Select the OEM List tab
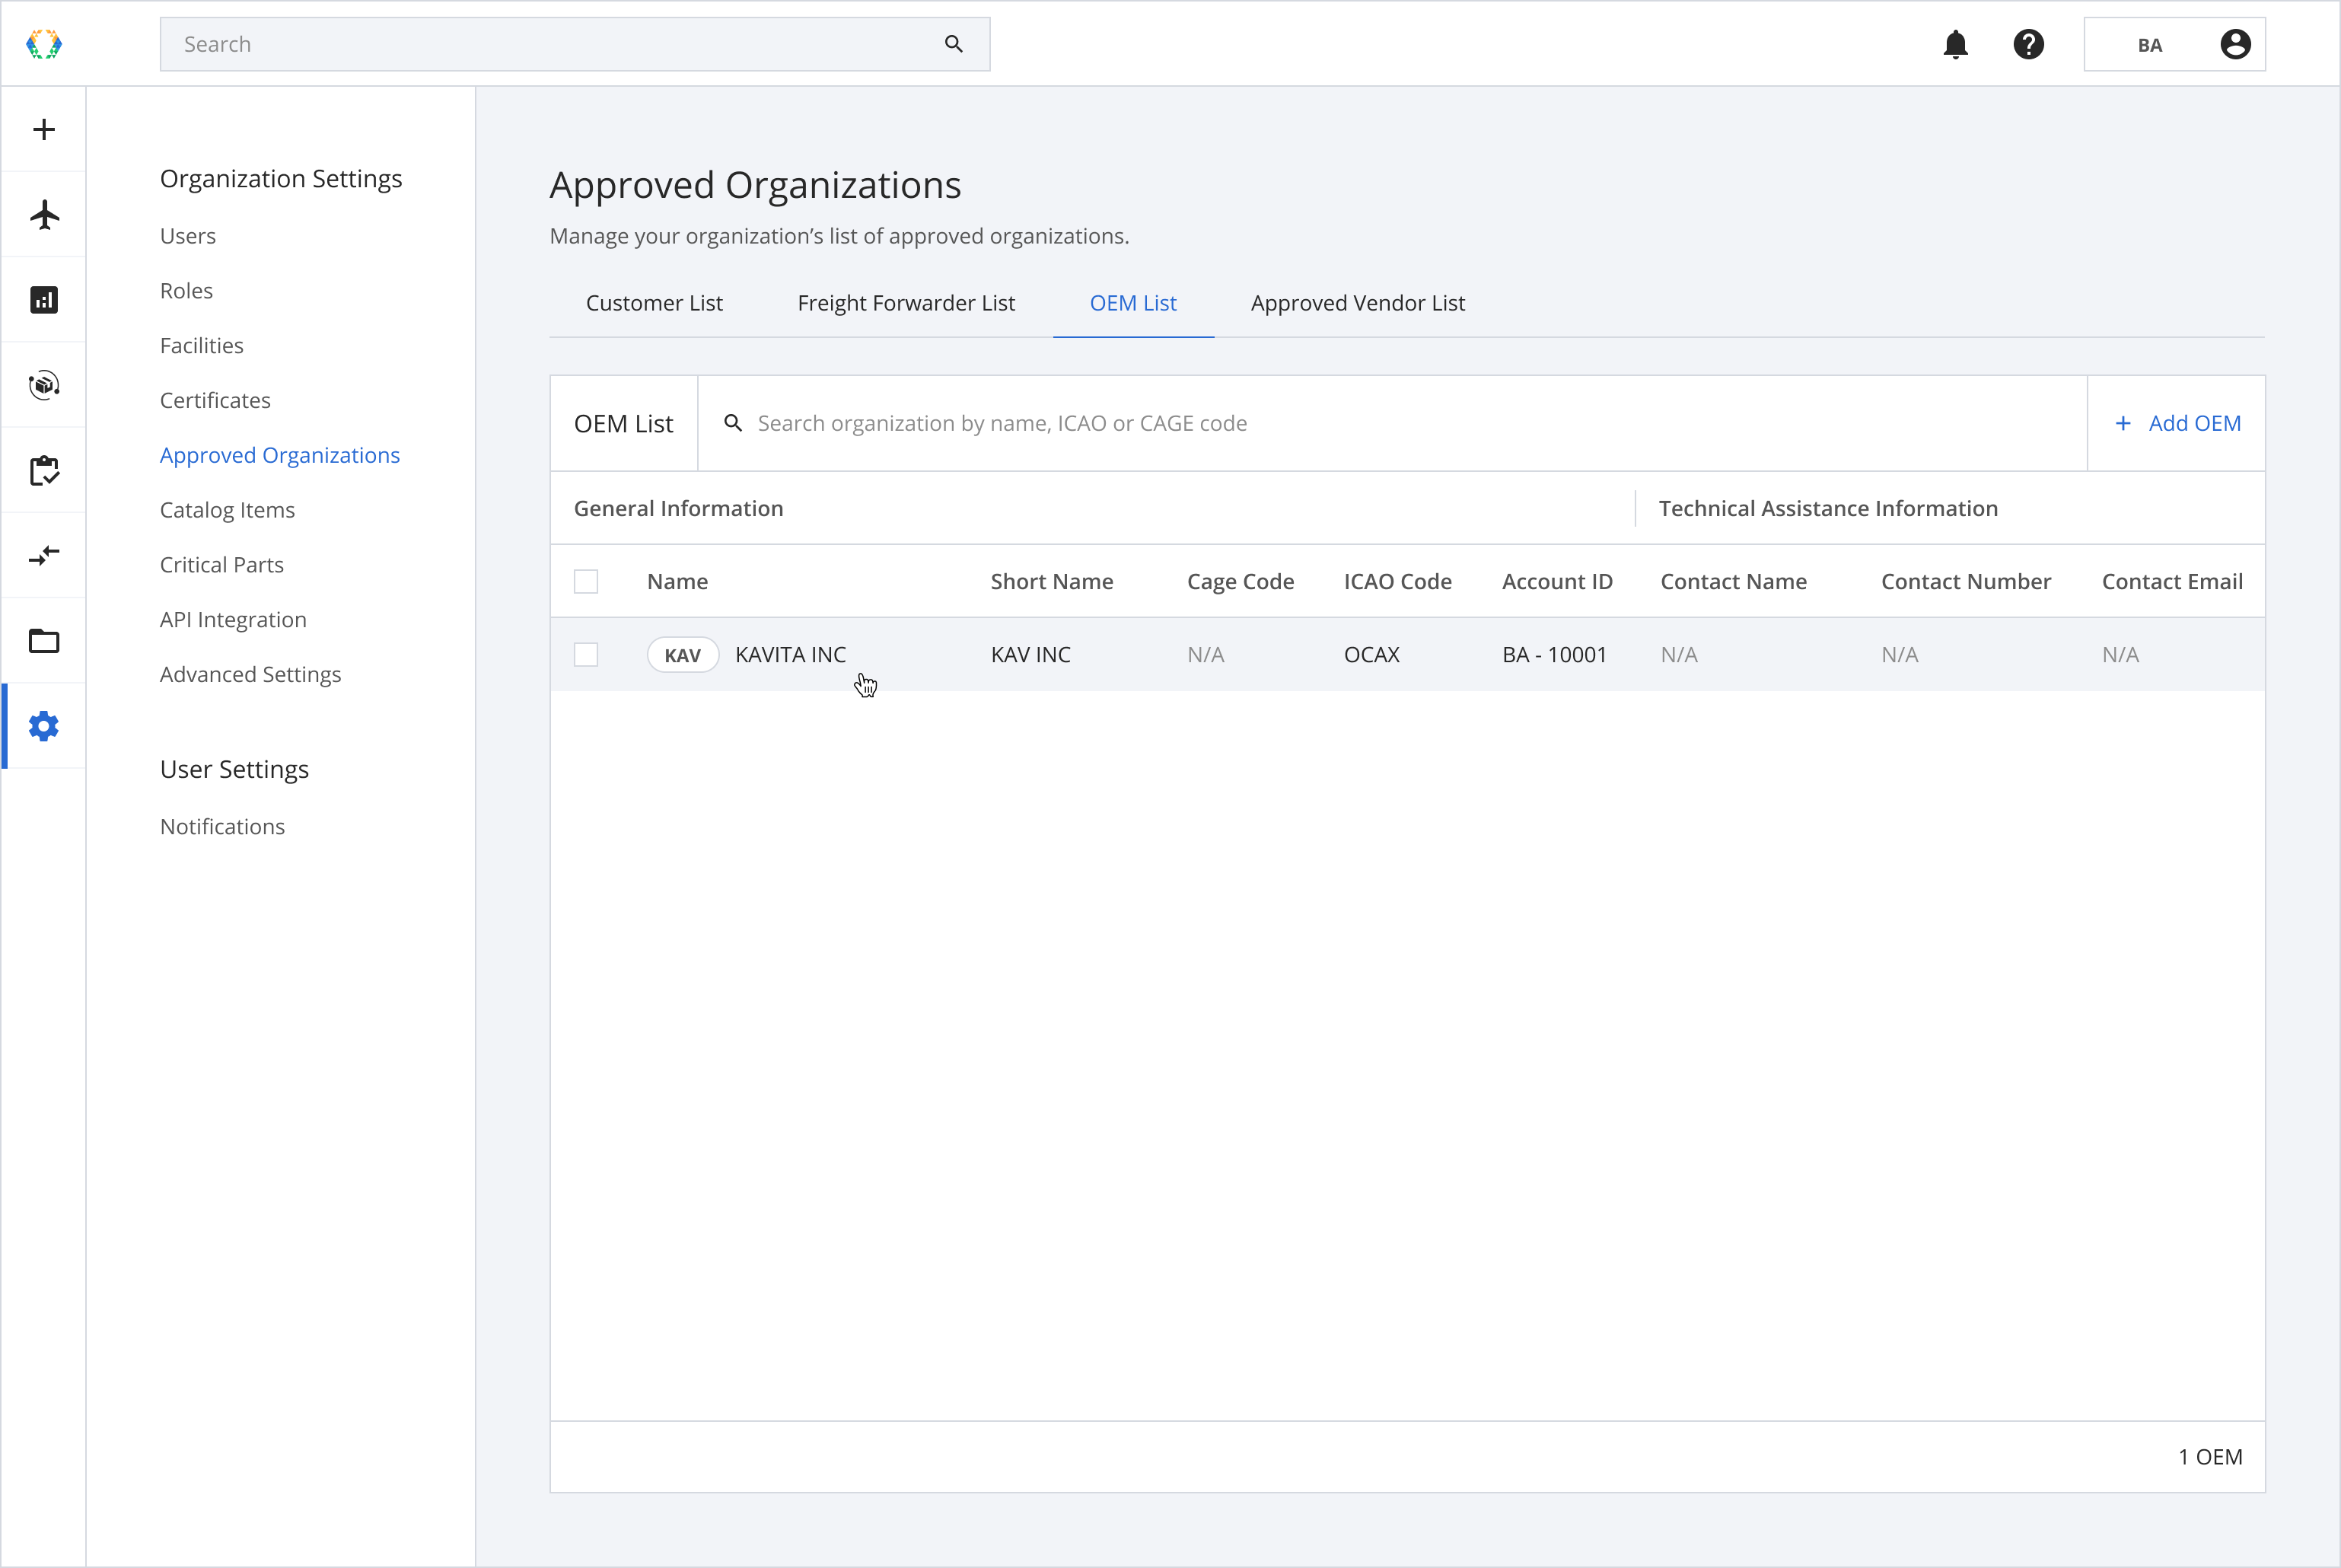The height and width of the screenshot is (1568, 2341). 1132,303
